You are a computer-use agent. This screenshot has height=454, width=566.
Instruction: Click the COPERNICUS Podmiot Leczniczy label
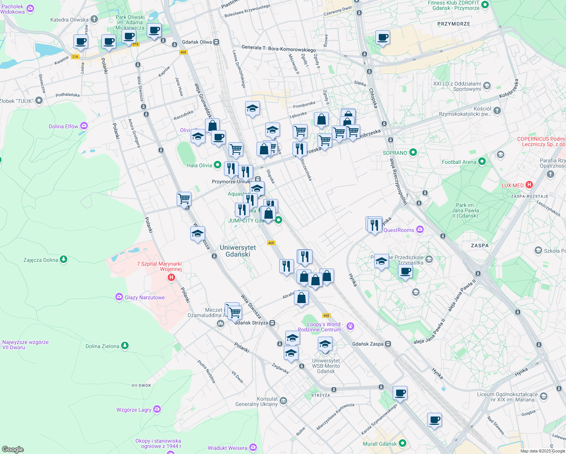pos(541,141)
